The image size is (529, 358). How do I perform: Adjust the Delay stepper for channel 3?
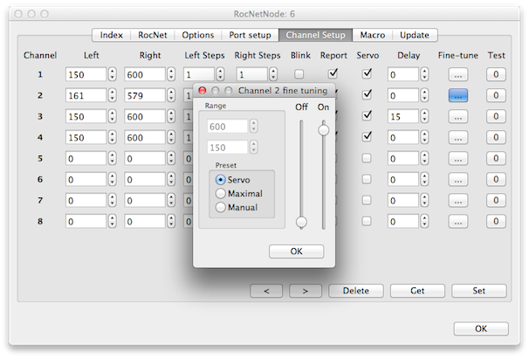pyautogui.click(x=428, y=117)
